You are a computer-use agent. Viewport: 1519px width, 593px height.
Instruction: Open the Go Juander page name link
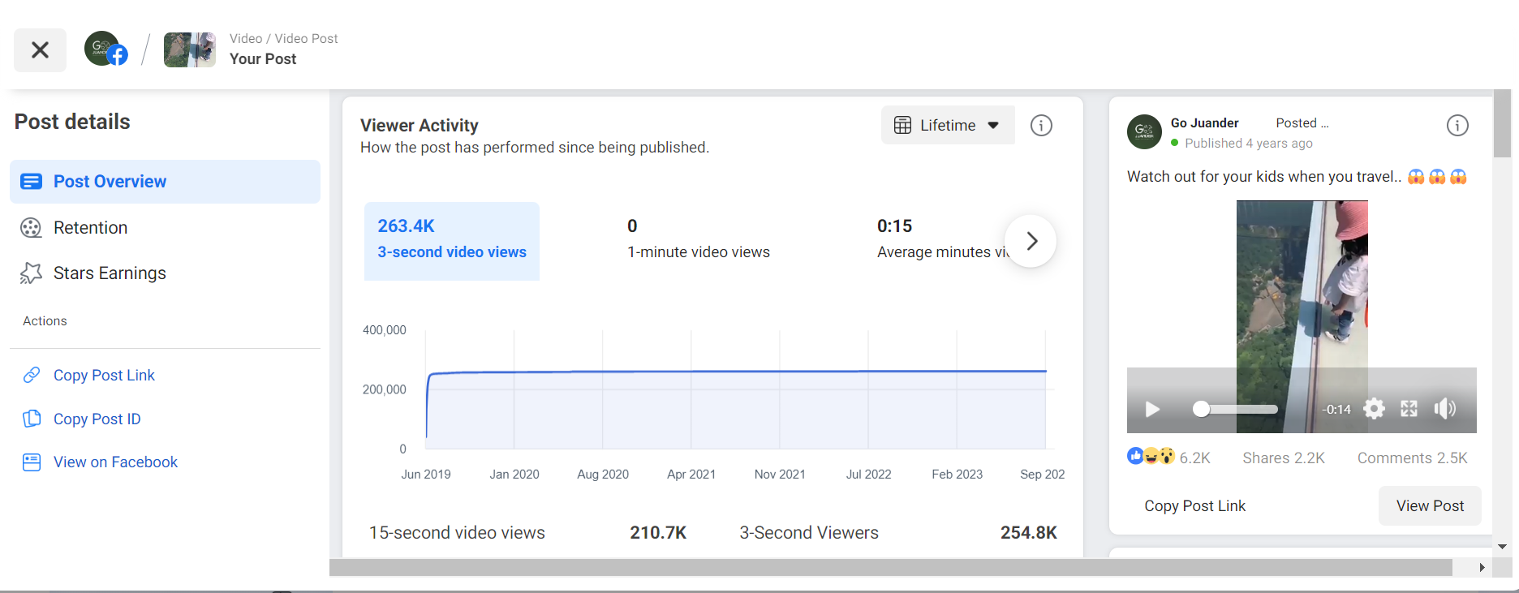click(1204, 123)
